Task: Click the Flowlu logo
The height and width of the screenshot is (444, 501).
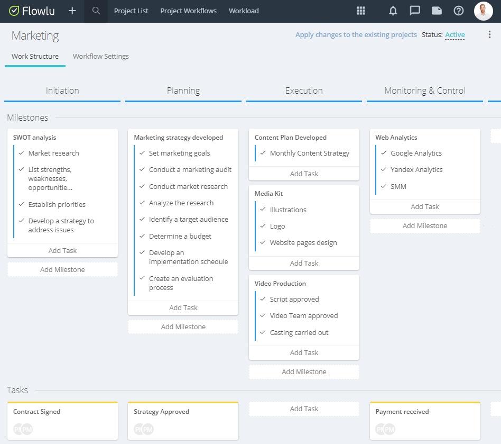Action: pos(32,11)
